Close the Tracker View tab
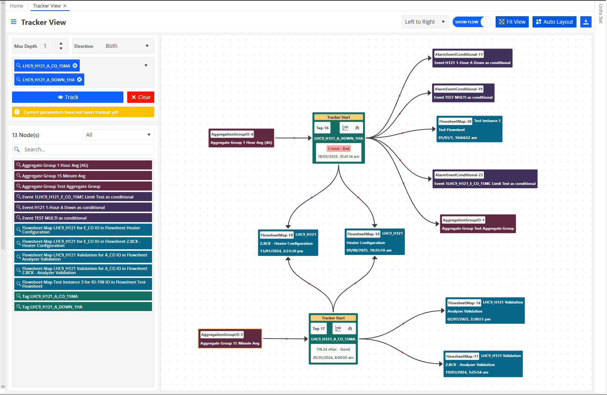 [x=65, y=6]
